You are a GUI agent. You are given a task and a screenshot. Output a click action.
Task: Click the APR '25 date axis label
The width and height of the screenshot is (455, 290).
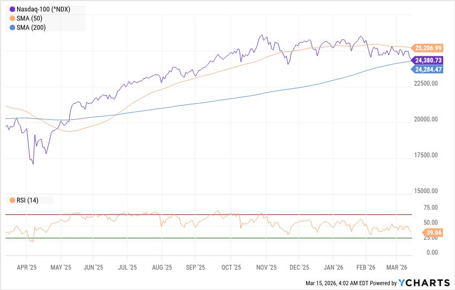[27, 268]
